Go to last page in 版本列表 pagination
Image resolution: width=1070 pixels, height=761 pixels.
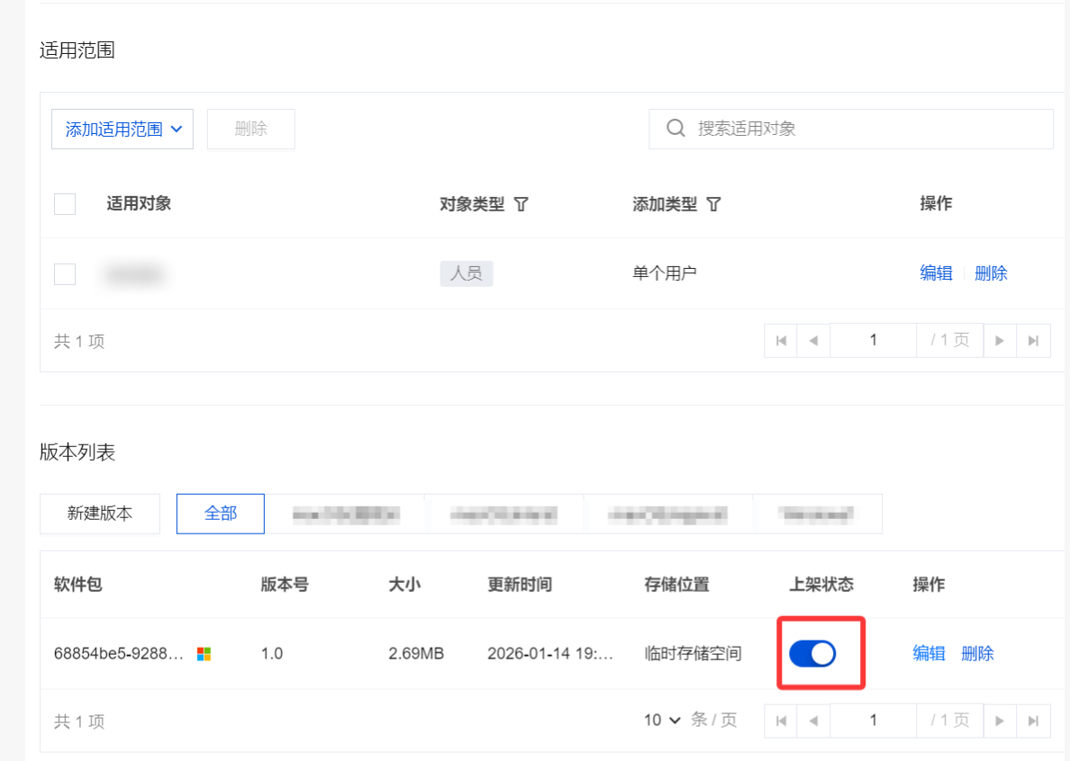[x=1033, y=721]
